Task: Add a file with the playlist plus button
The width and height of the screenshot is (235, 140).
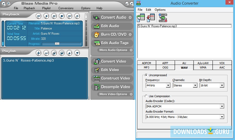Action: pos(39,53)
